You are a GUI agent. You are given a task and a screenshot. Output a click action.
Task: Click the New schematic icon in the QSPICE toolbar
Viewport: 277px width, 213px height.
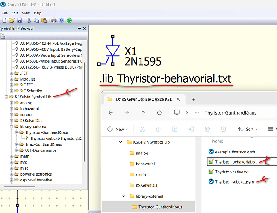(x=4, y=20)
